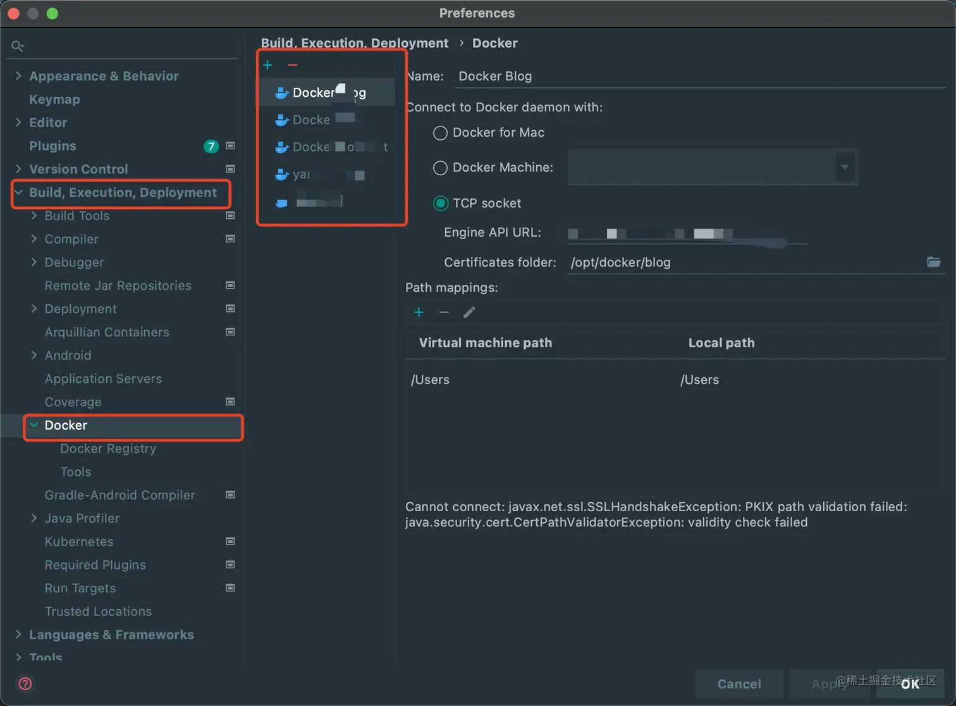Open Required Plugins settings page
The height and width of the screenshot is (706, 956).
pos(95,565)
